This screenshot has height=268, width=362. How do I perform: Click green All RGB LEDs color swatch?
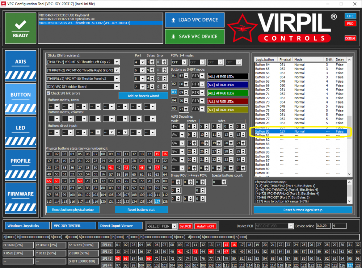click(228, 93)
